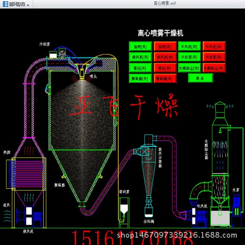Start atomization with 雾化[开]
This screenshot has height=245, width=245.
(x=140, y=68)
